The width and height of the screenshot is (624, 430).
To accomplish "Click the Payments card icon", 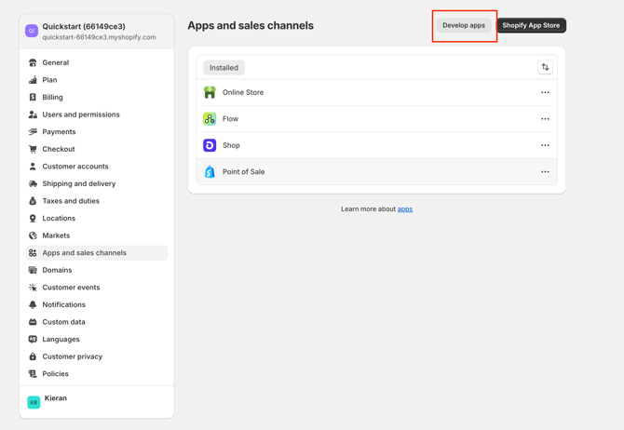I will coord(33,131).
